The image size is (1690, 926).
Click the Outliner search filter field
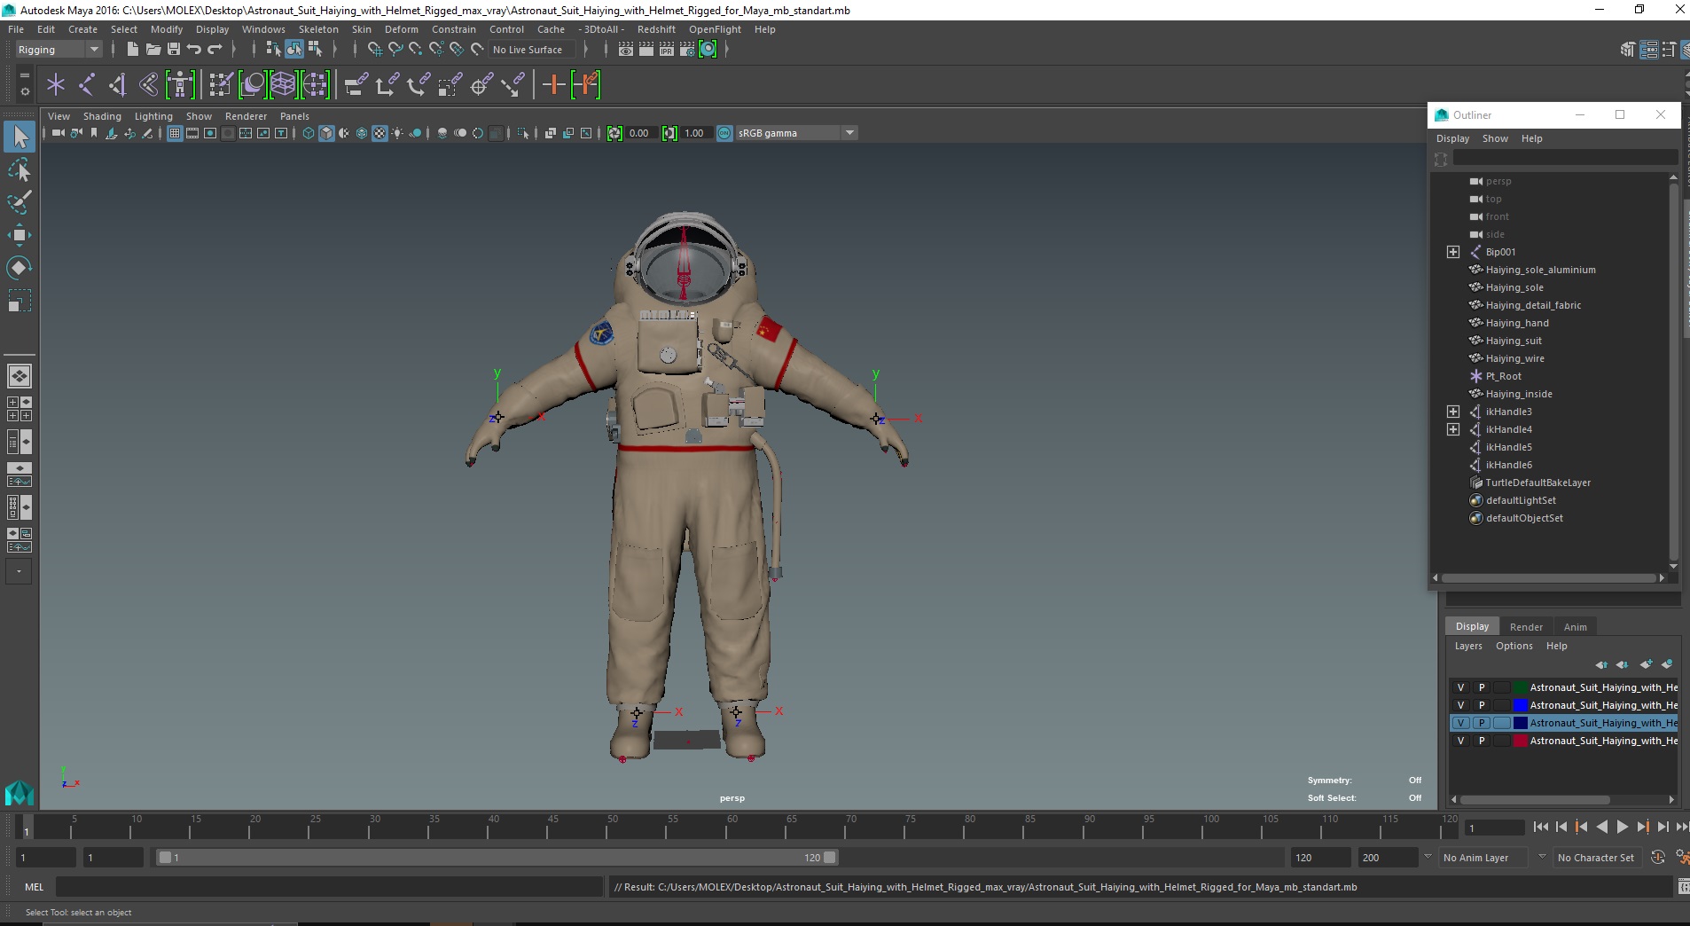pyautogui.click(x=1565, y=158)
